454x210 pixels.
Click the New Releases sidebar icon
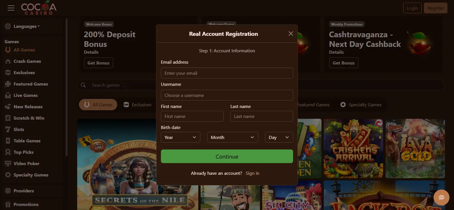tap(8, 107)
